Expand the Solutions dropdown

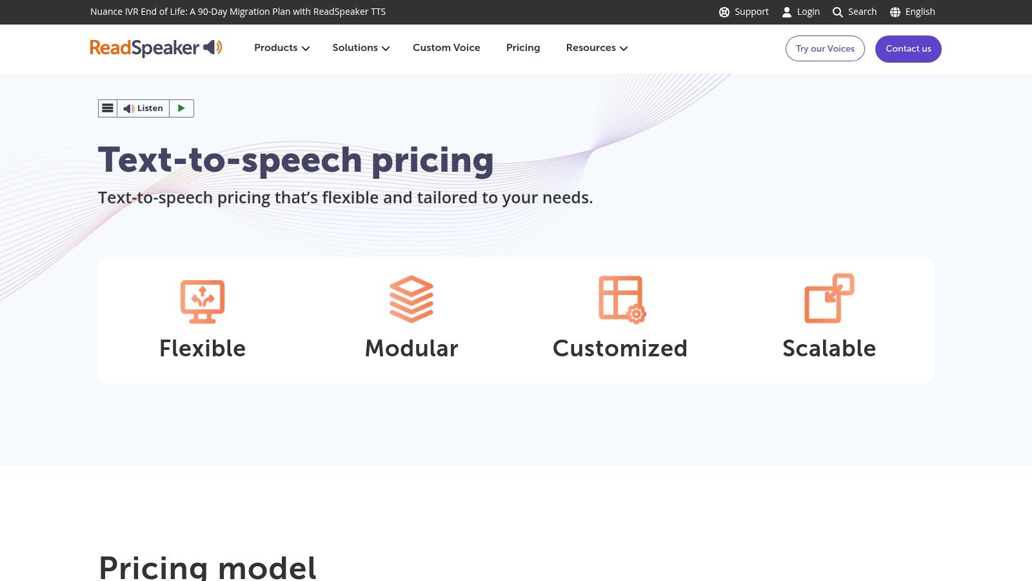(x=360, y=48)
